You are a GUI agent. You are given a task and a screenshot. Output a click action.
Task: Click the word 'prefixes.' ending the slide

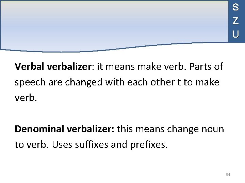pos(149,145)
